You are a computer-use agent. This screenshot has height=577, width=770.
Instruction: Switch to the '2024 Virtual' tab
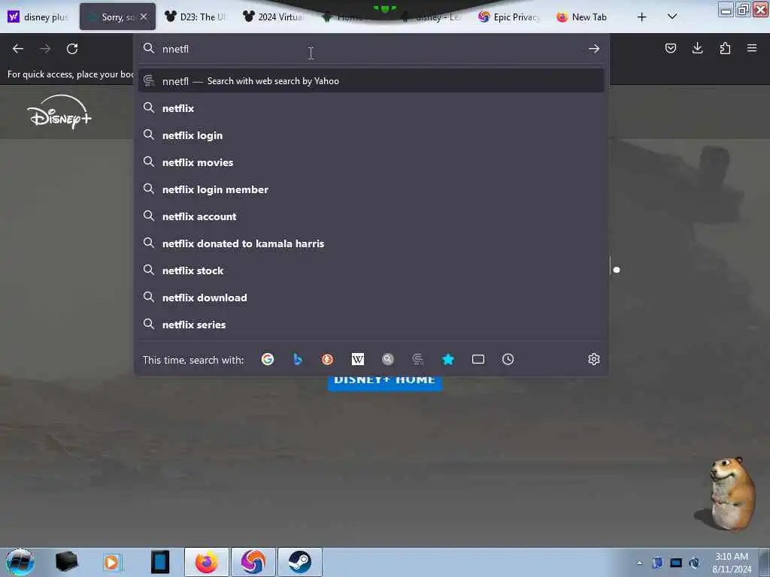tap(274, 17)
